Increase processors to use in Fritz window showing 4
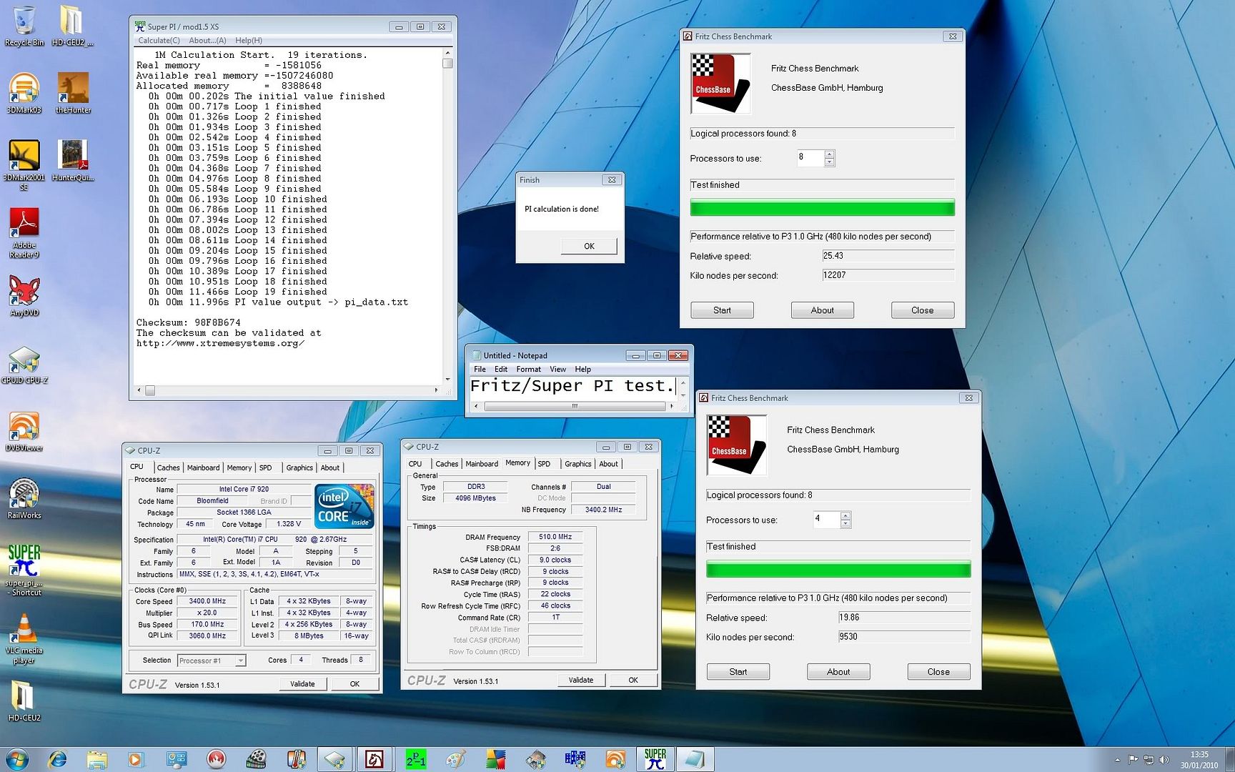 845,515
